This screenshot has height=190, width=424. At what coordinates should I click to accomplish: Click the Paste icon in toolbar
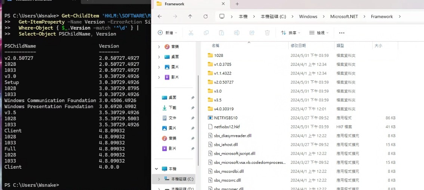(x=221, y=33)
